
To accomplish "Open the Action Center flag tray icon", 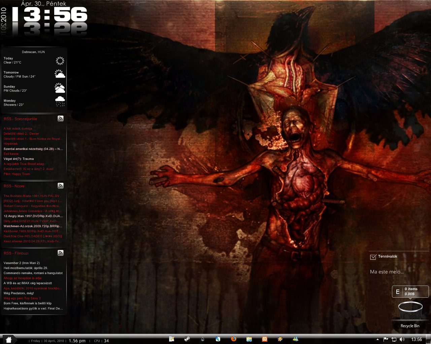I will 386,339.
